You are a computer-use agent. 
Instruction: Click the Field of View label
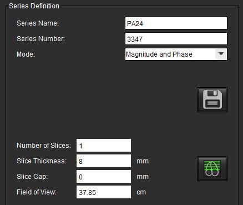(37, 192)
